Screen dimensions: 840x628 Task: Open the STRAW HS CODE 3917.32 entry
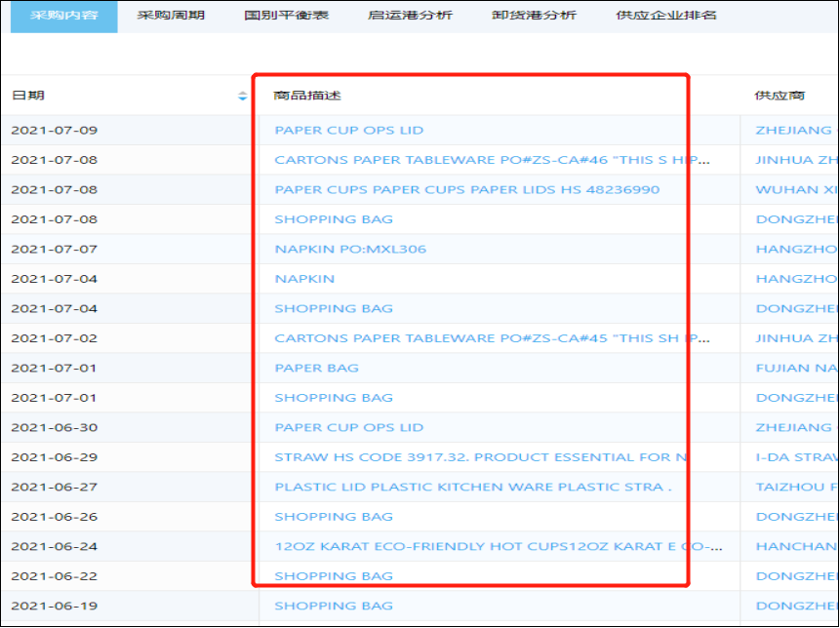480,457
